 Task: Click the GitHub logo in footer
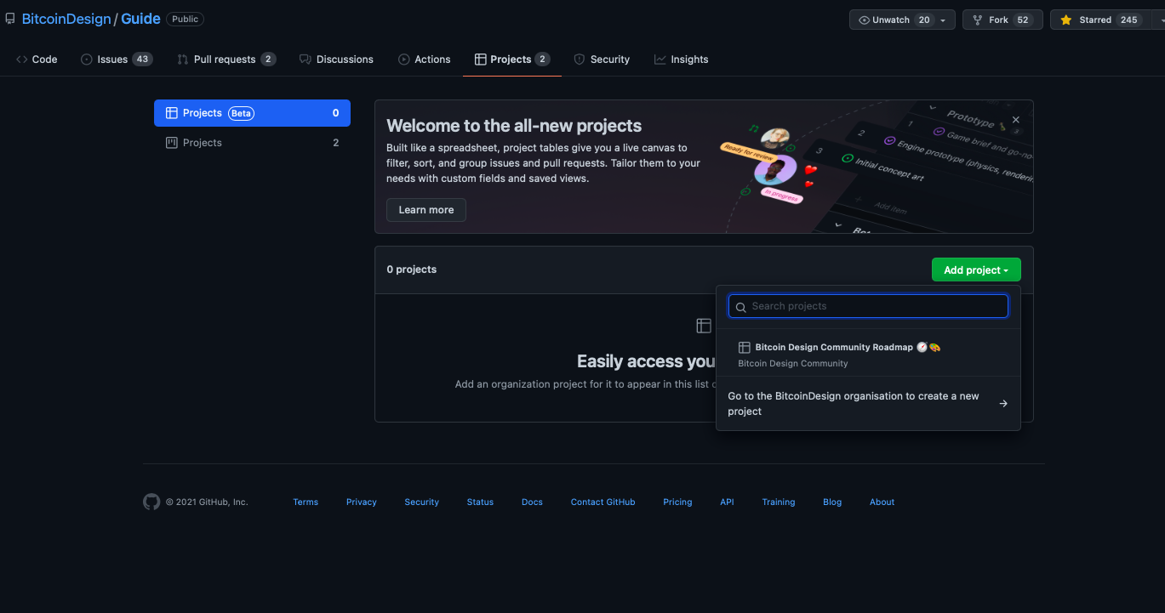[151, 502]
